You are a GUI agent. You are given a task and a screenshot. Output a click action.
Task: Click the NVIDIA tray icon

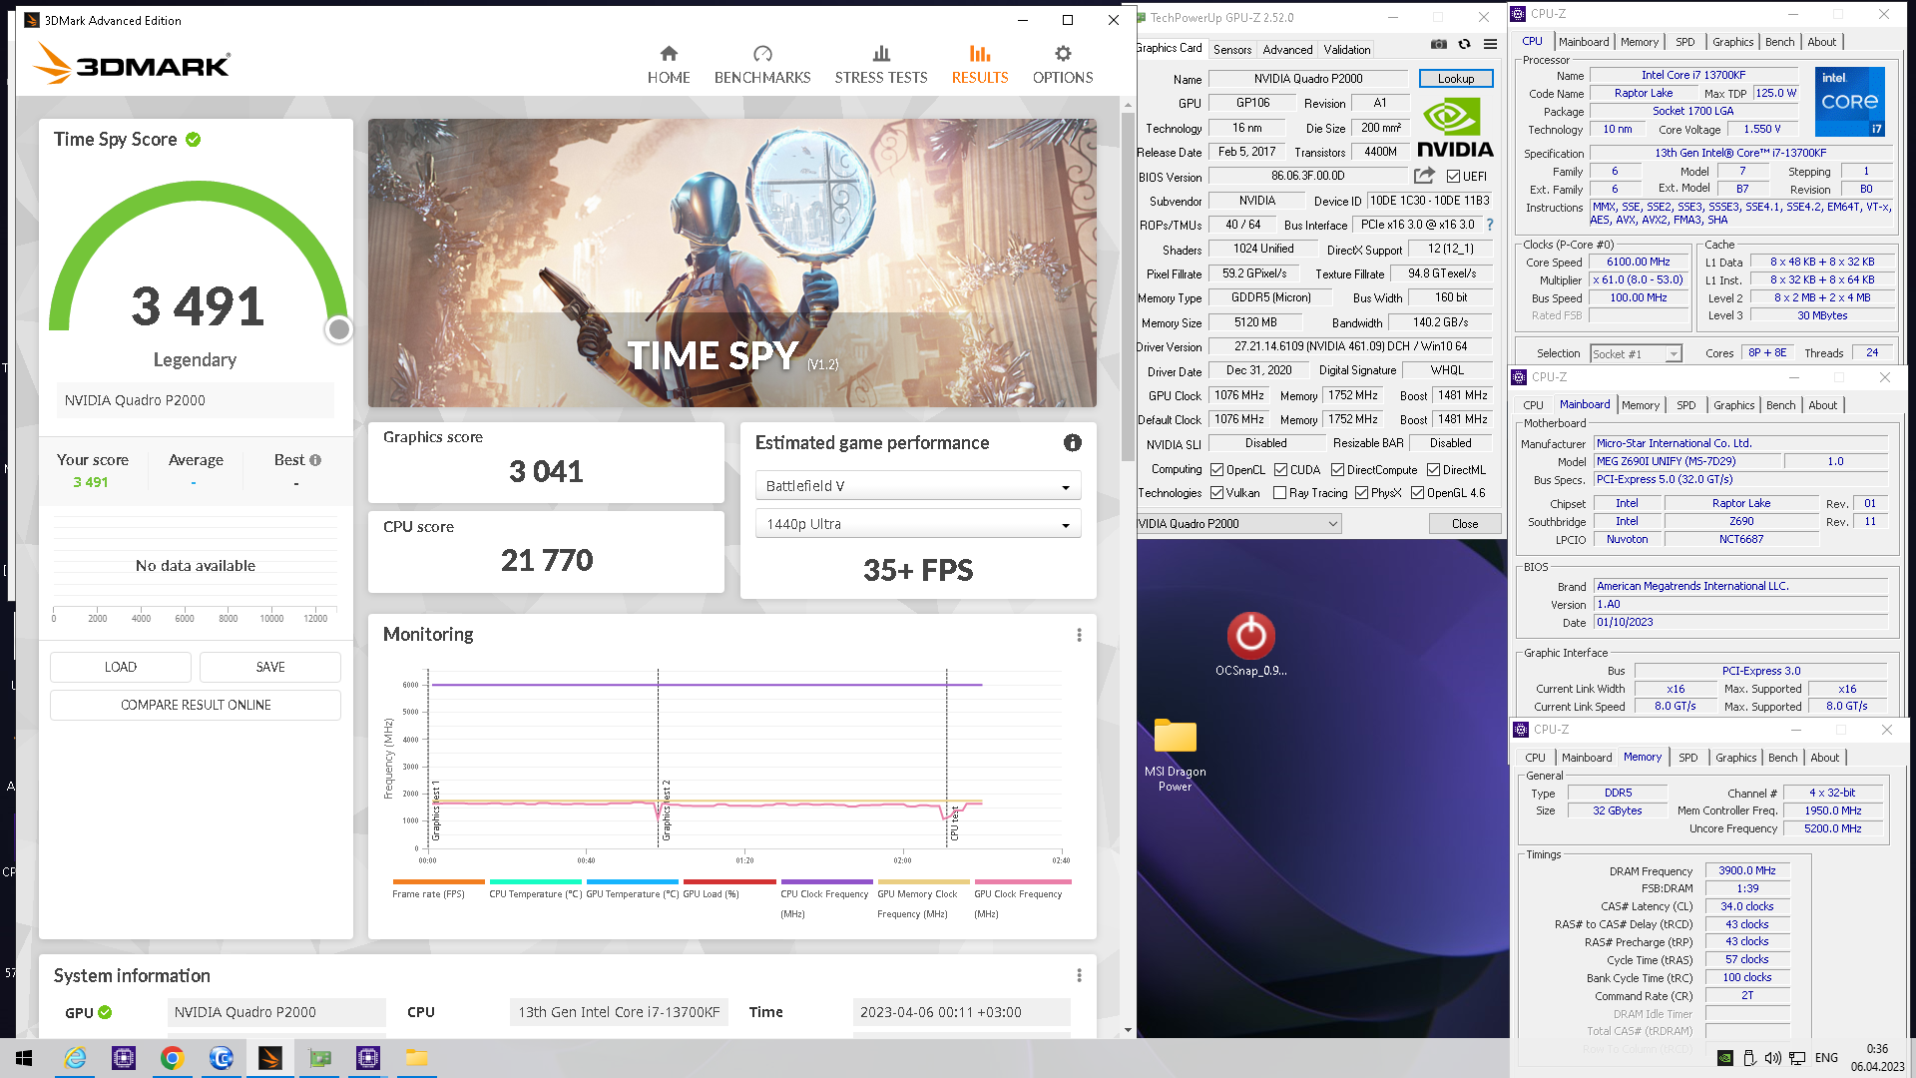[1724, 1058]
